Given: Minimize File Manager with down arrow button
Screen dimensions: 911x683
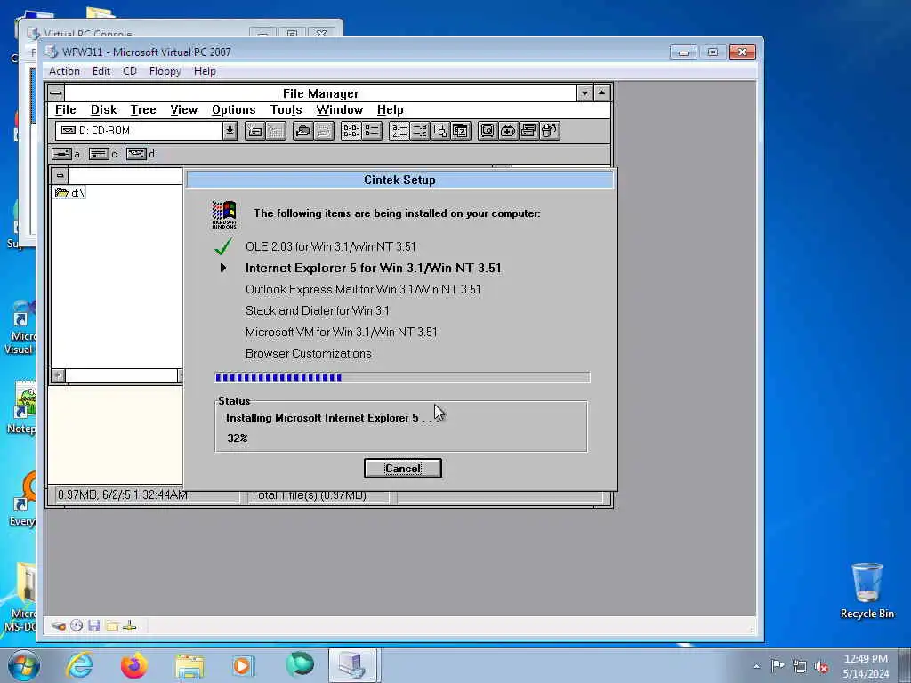Looking at the screenshot, I should click(585, 92).
